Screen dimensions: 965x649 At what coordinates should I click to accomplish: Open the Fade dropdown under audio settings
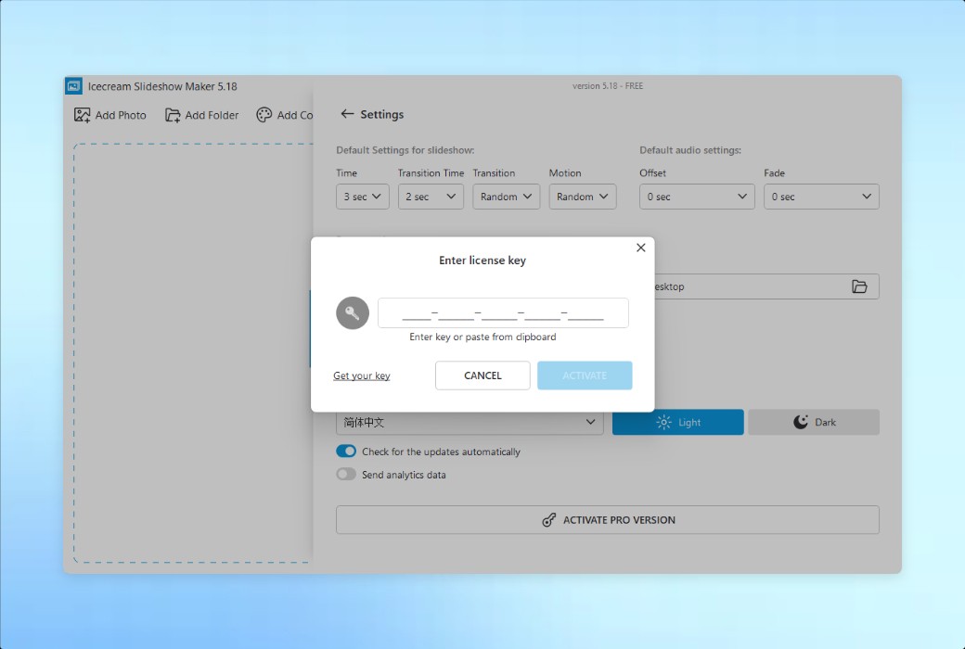point(821,197)
